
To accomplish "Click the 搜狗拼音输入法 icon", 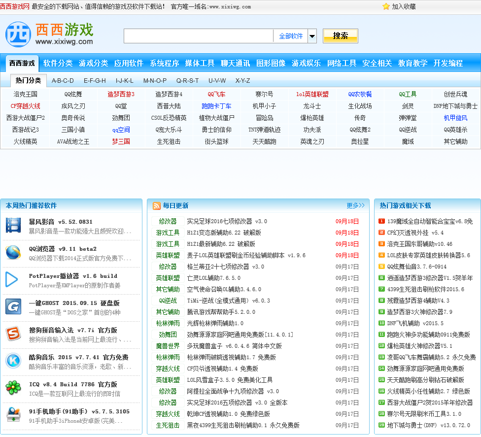I will point(13,334).
